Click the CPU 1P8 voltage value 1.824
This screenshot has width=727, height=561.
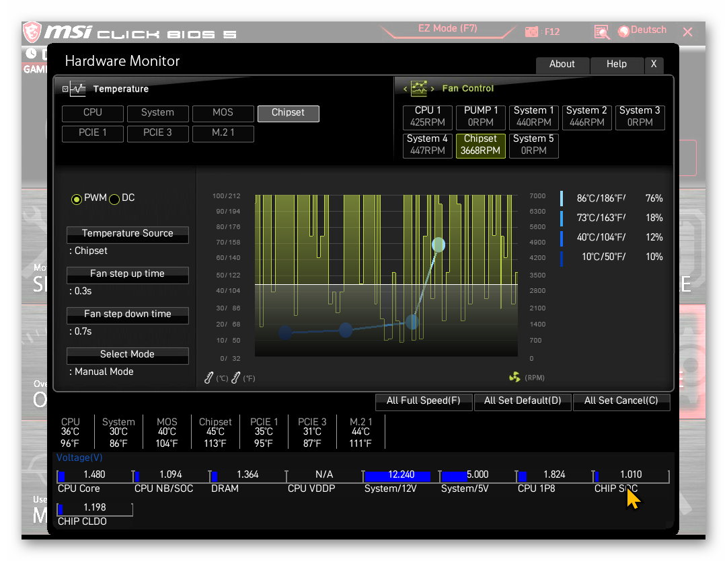coord(555,475)
